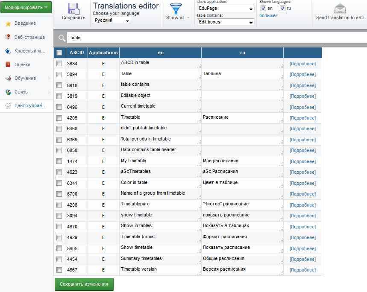This screenshot has width=367, height=292.
Task: Open Введение in the sidebar
Action: click(25, 23)
